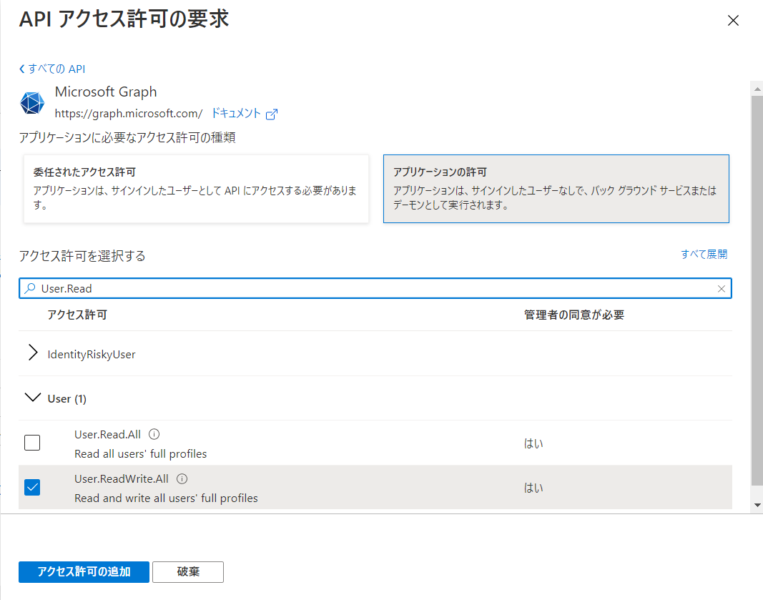This screenshot has height=600, width=763.
Task: Click はい in User.Read.All row
Action: click(533, 443)
